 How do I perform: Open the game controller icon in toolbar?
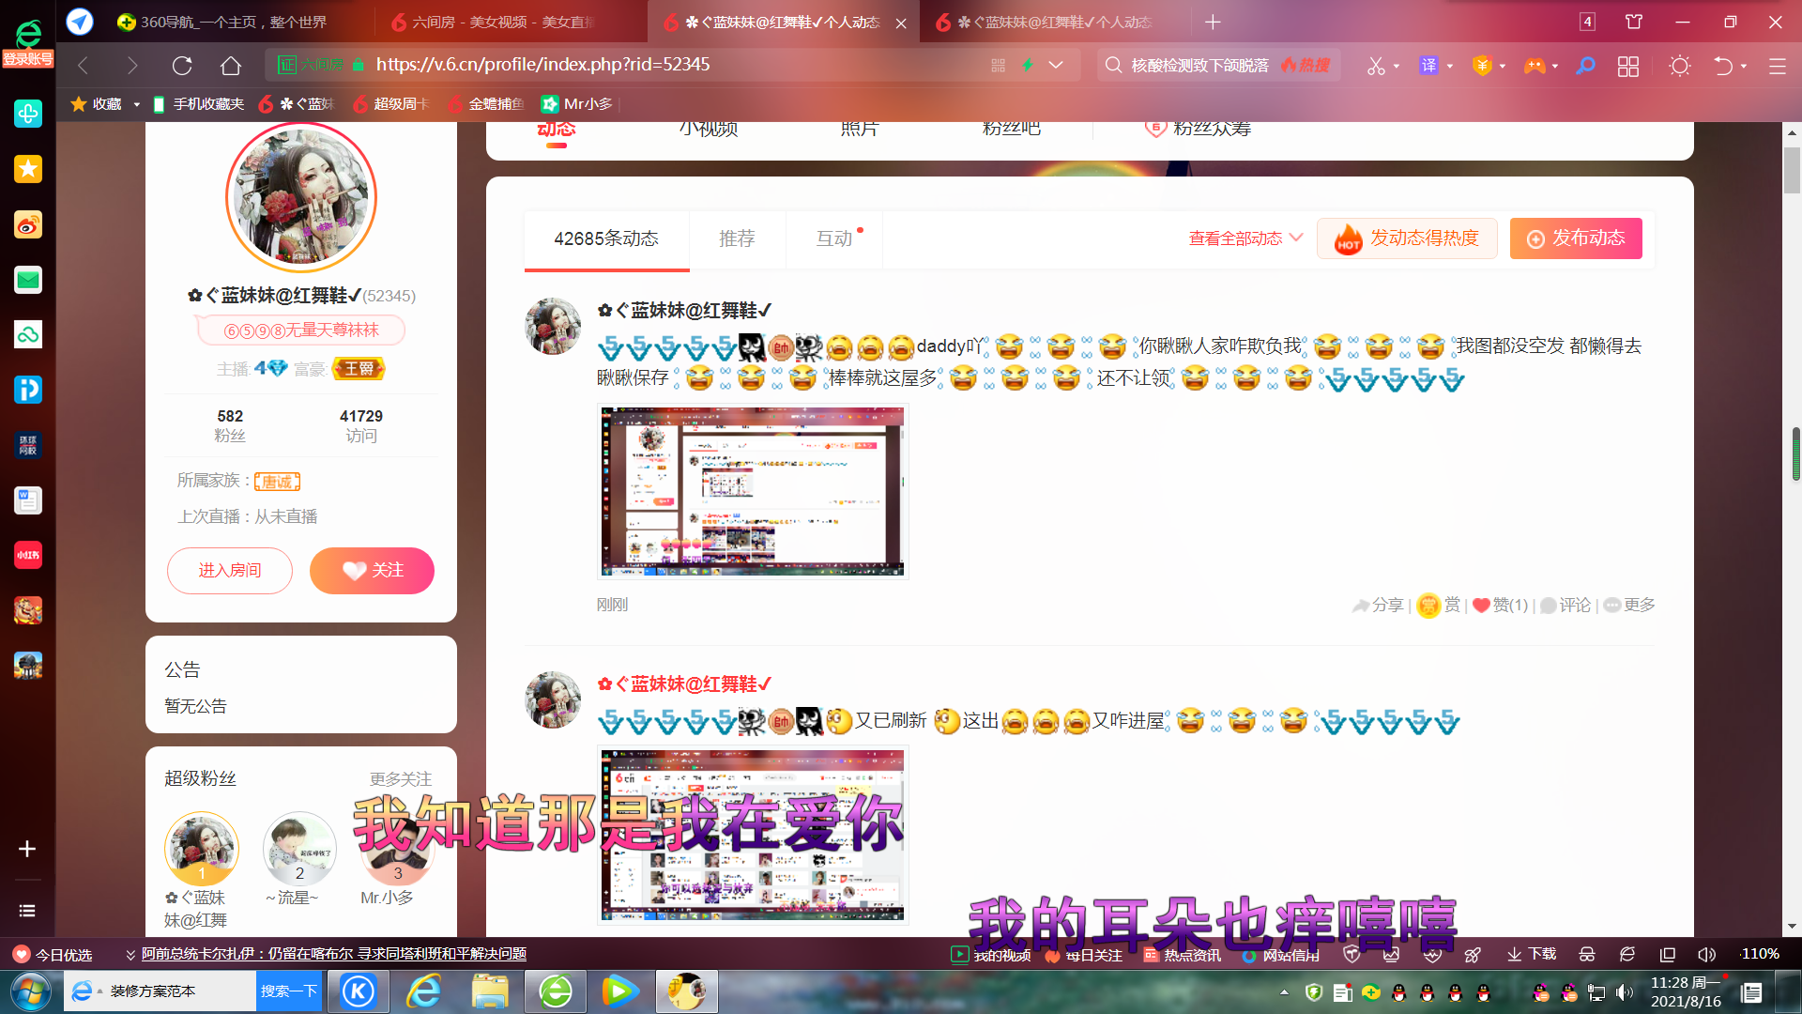[1535, 66]
